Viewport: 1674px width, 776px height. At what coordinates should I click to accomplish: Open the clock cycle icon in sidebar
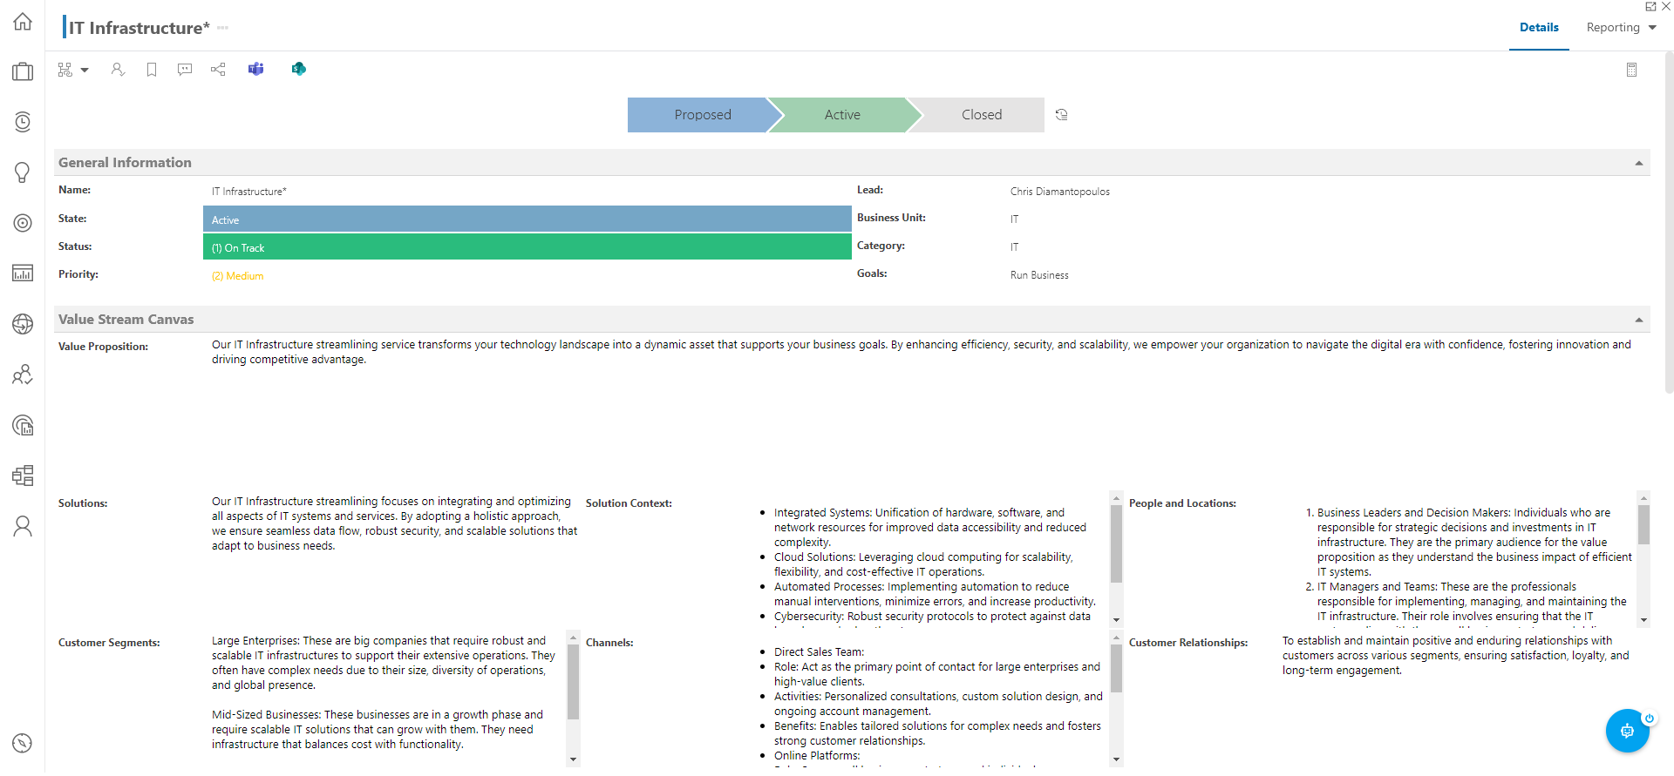pos(23,122)
